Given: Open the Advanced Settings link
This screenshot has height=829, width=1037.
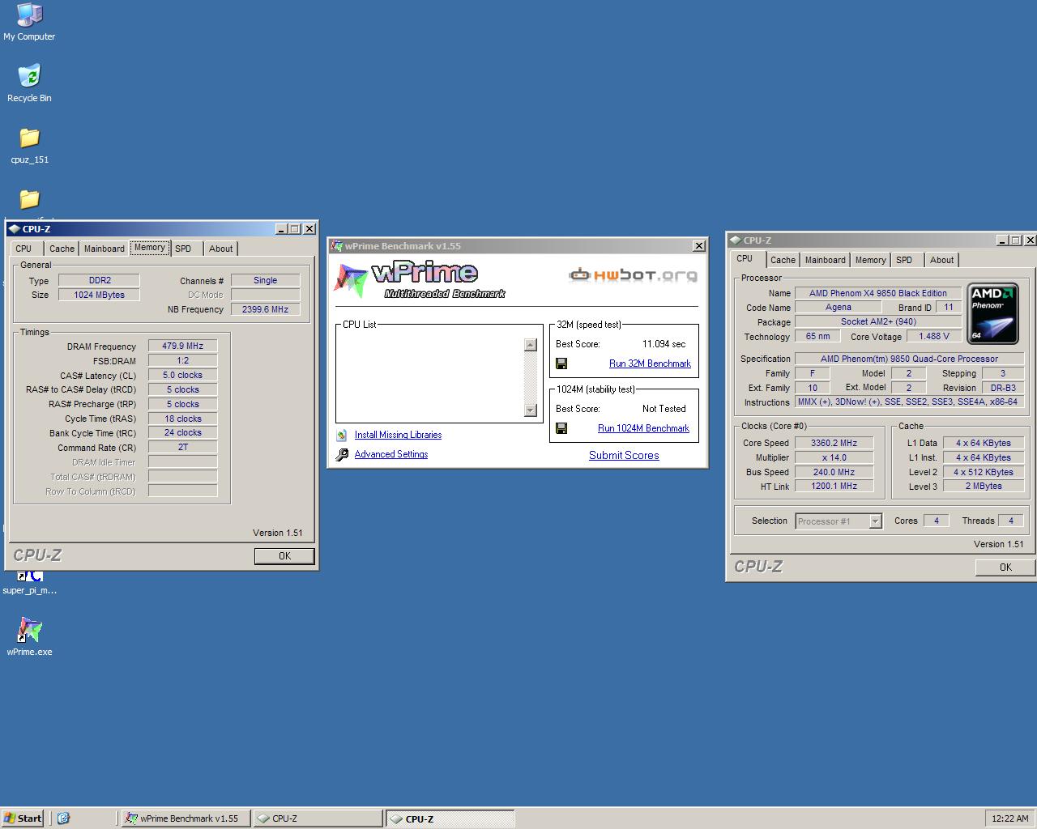Looking at the screenshot, I should (x=391, y=454).
